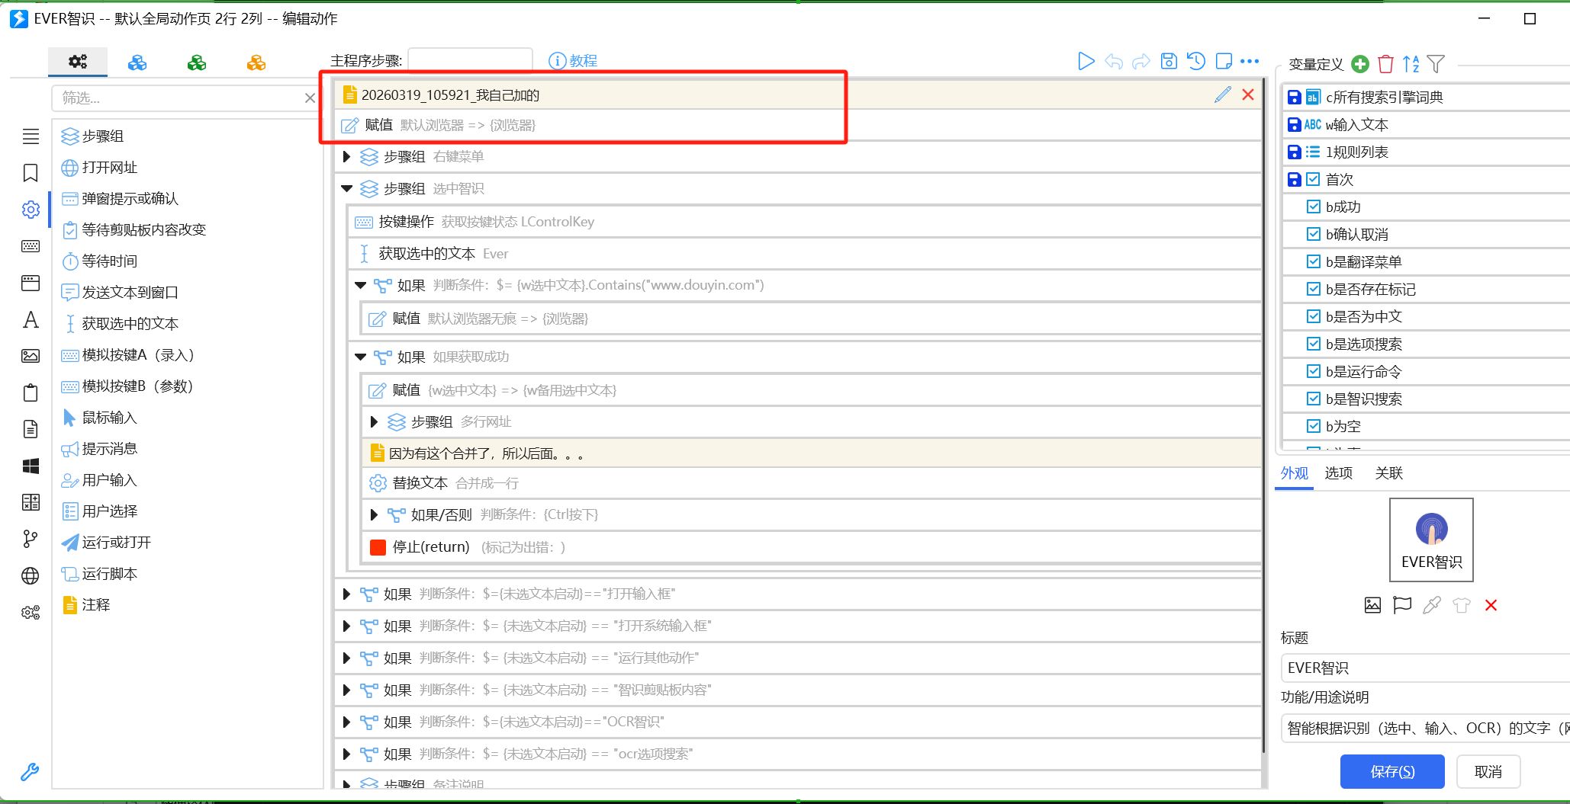
Task: Select the c所有搜索引擎词典 variable
Action: (x=1385, y=97)
